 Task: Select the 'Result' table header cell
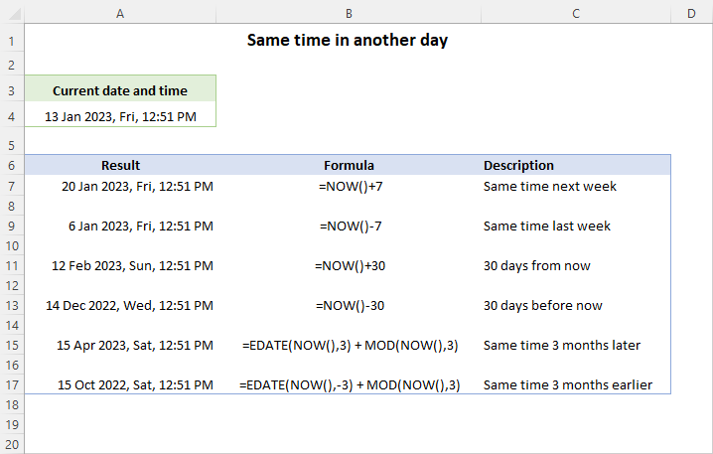pyautogui.click(x=120, y=165)
